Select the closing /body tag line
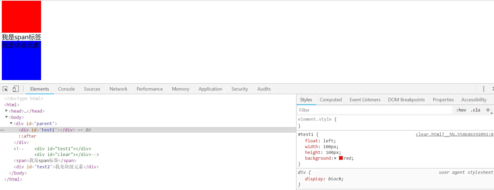 coord(18,173)
